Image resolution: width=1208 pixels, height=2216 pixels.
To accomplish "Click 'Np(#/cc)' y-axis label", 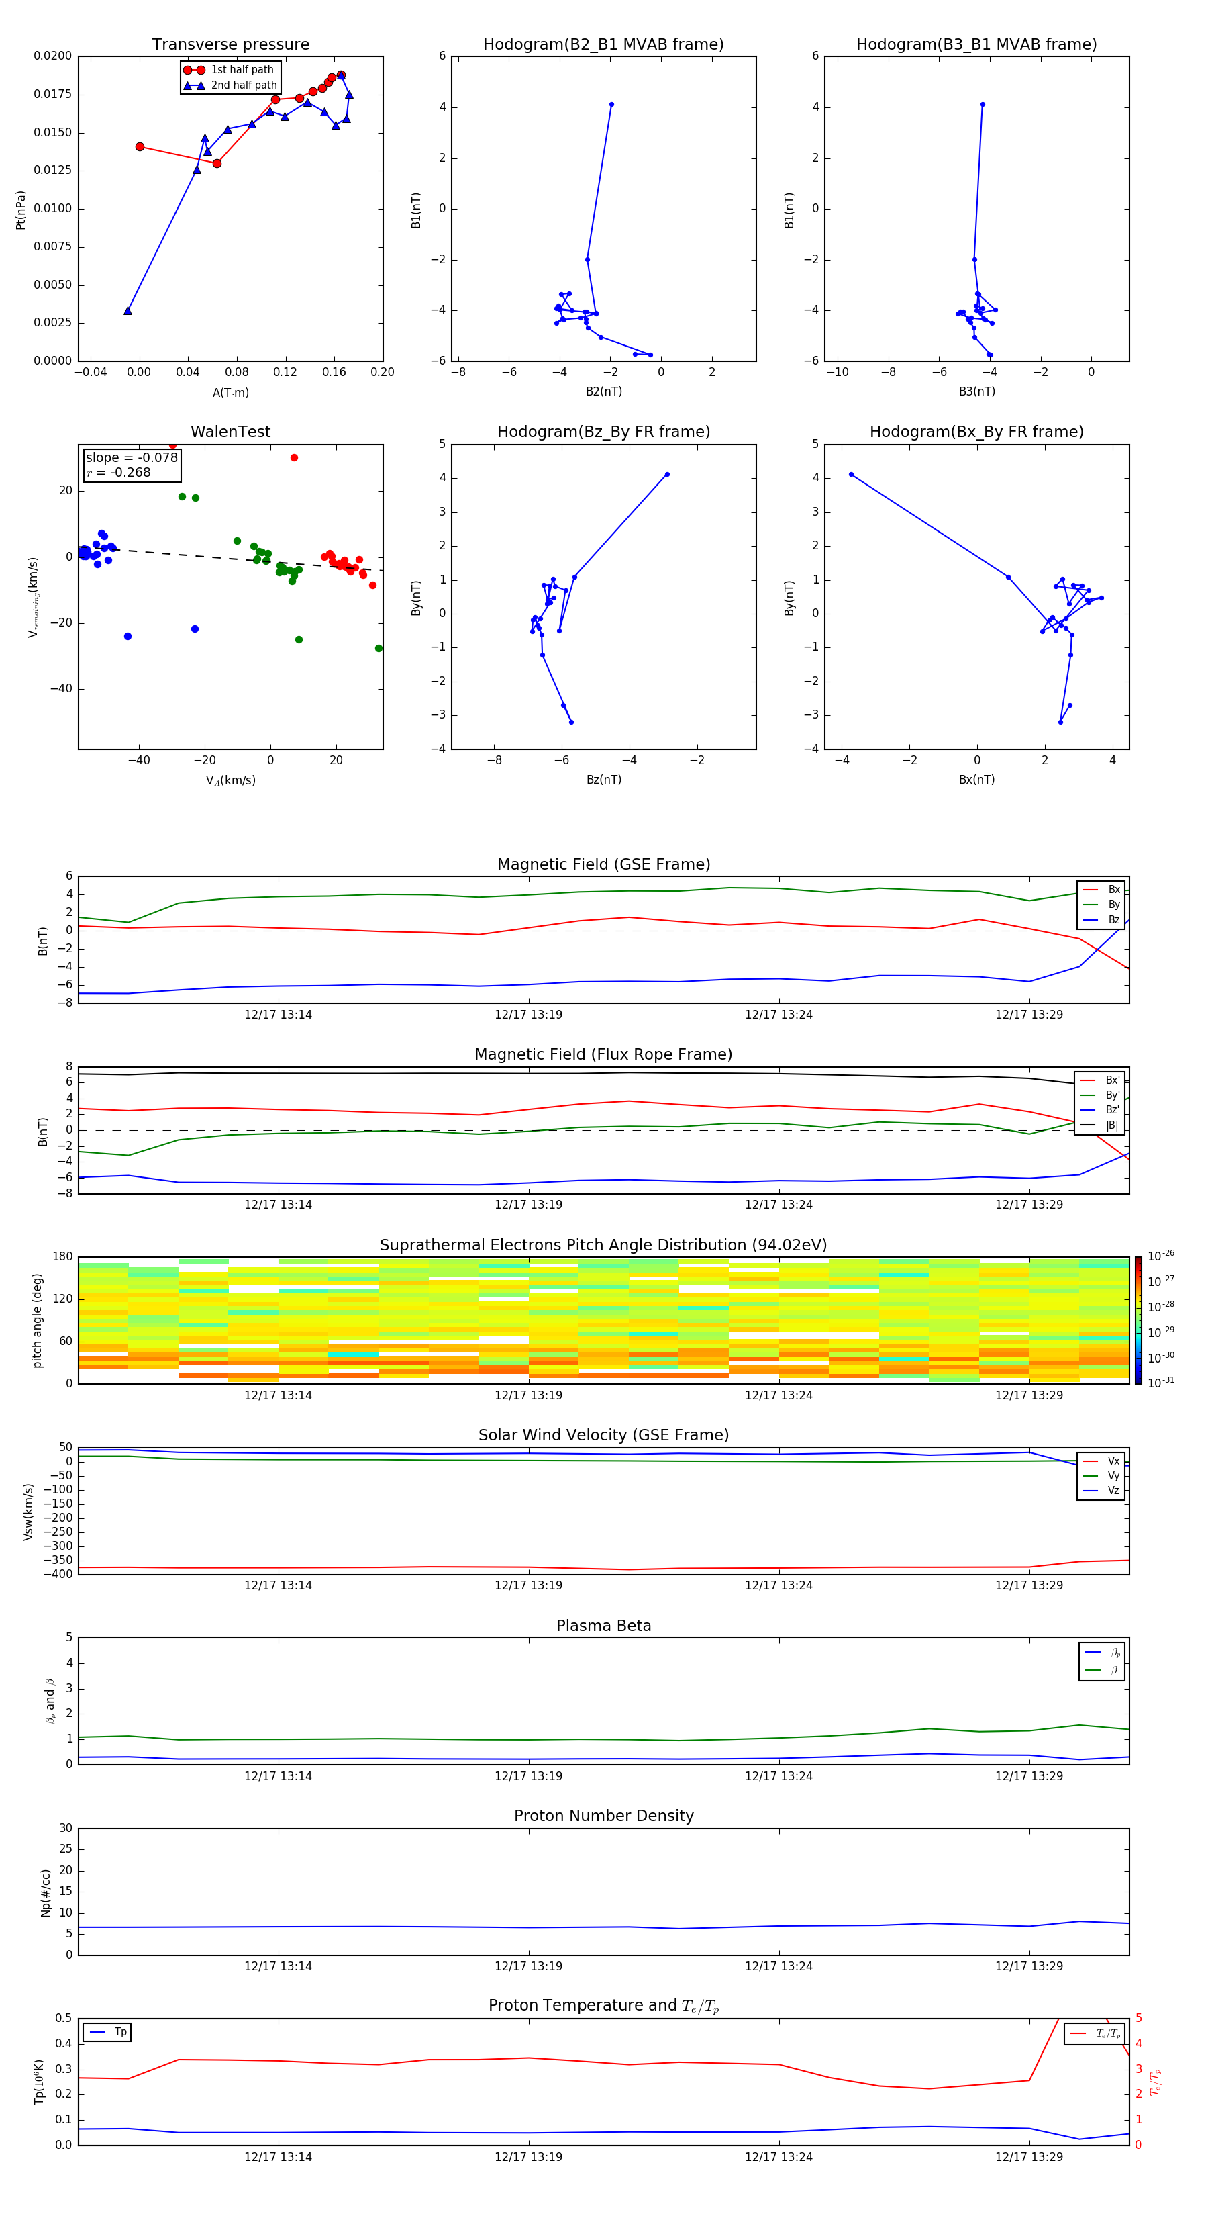I will 46,1892.
